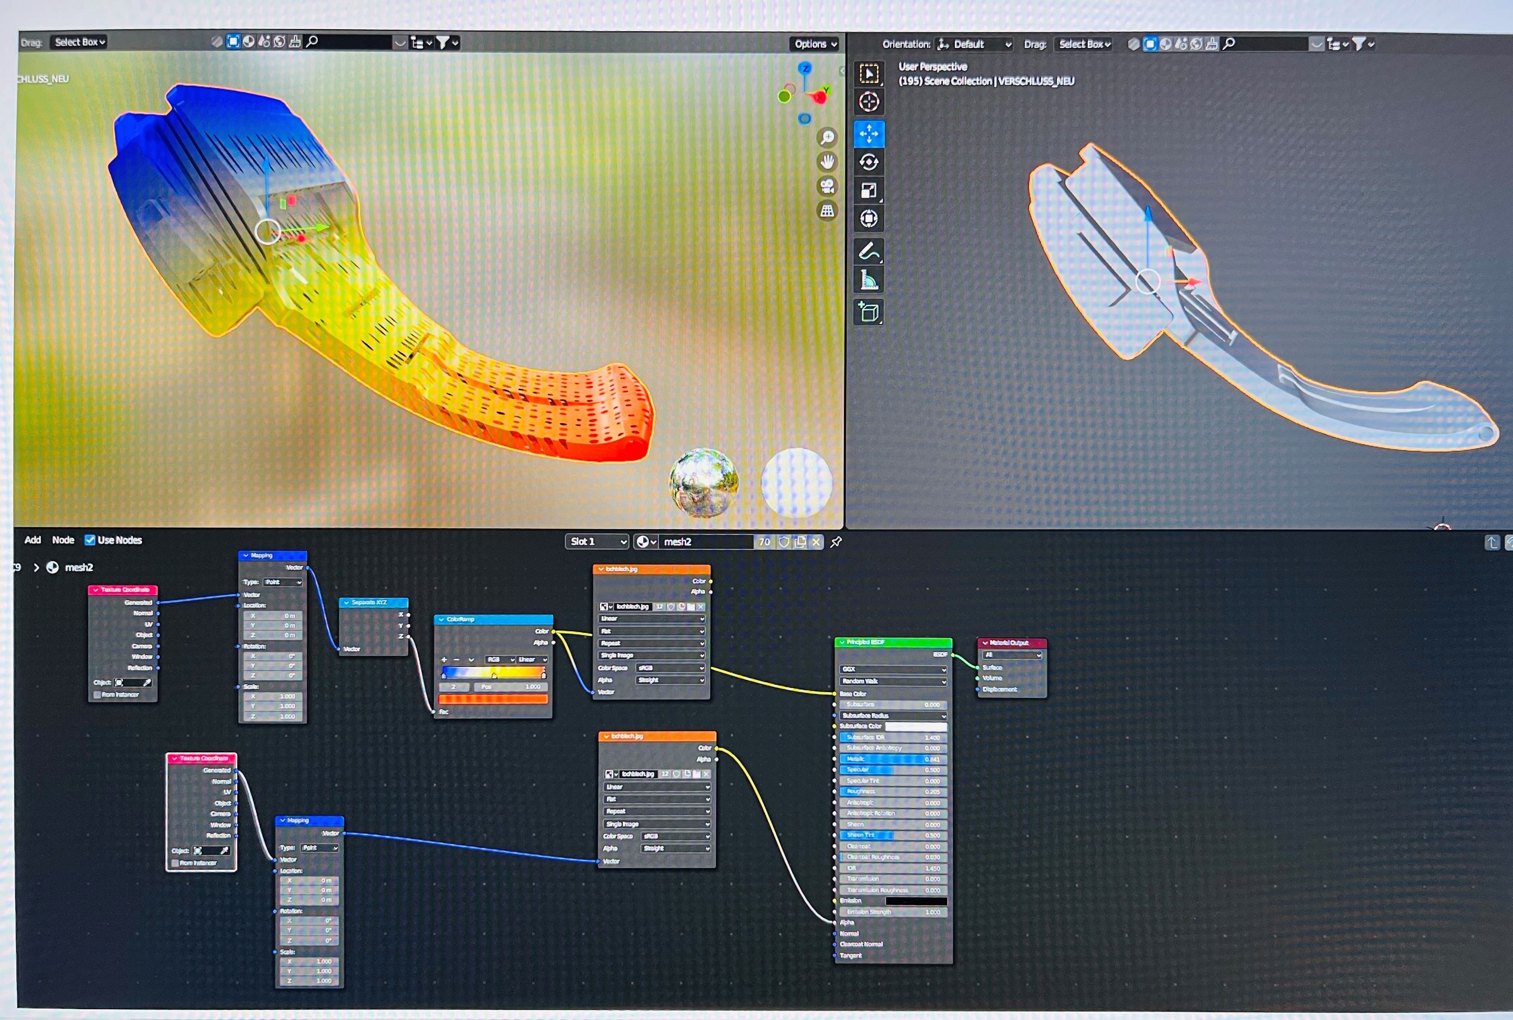1513x1020 pixels.
Task: Select the Move tool in right viewport toolbar
Action: [869, 133]
